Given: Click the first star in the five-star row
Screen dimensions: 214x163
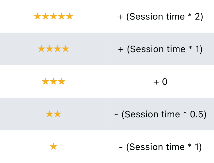Looking at the screenshot, I should click(x=38, y=16).
